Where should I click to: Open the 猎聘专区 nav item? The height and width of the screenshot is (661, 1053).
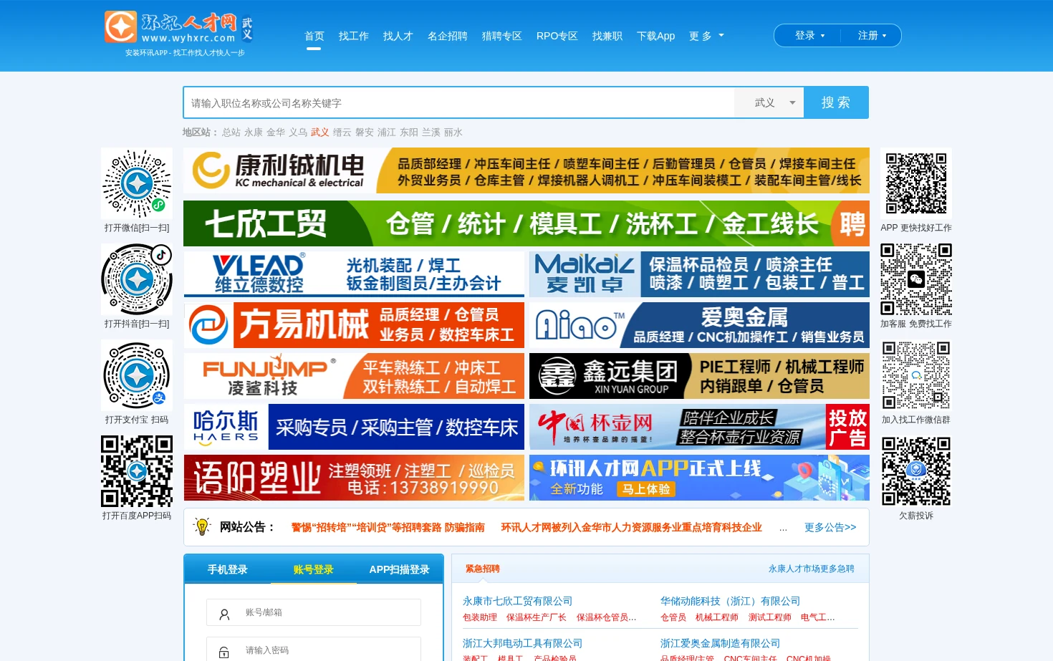501,36
